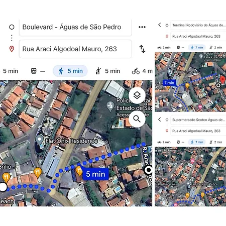This screenshot has height=226, width=226.
Task: Open the three-dot more options menu
Action: [x=142, y=27]
